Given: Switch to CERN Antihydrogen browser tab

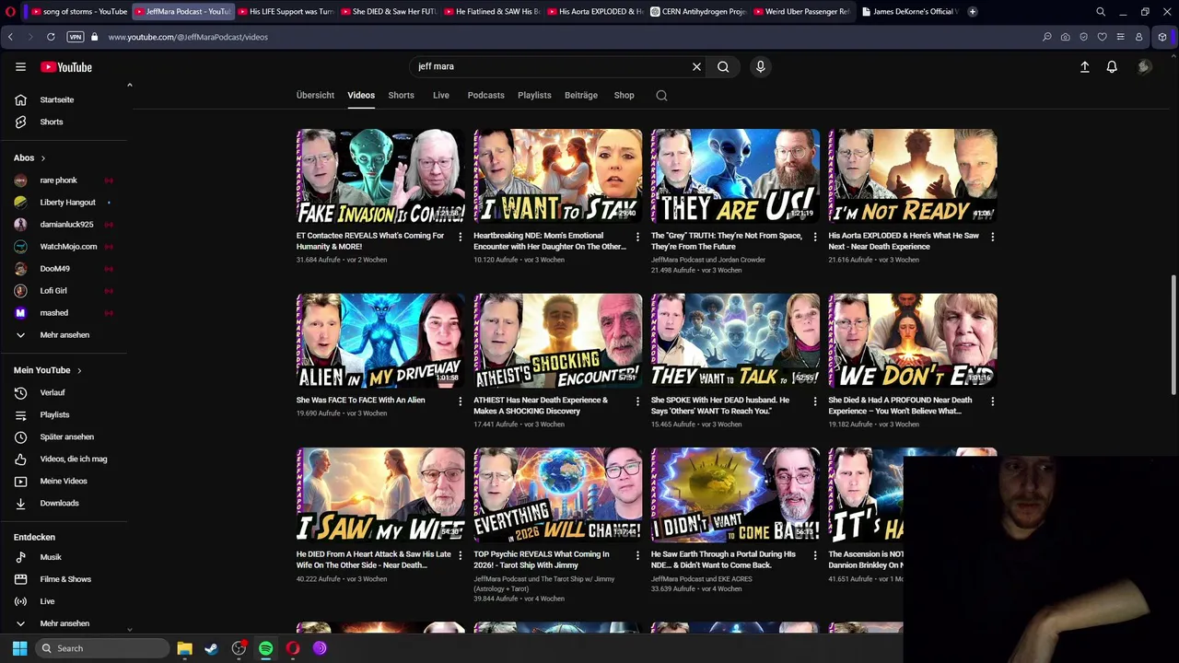Looking at the screenshot, I should [697, 12].
